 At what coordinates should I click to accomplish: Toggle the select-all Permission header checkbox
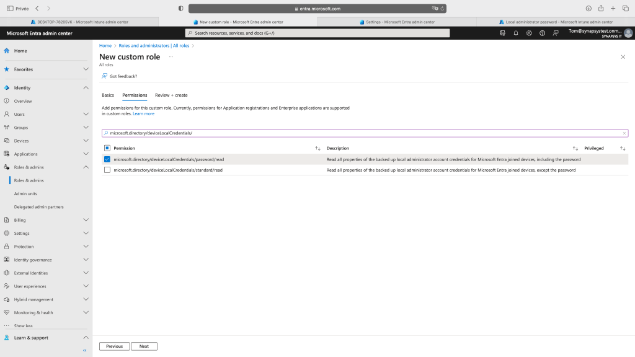point(107,148)
